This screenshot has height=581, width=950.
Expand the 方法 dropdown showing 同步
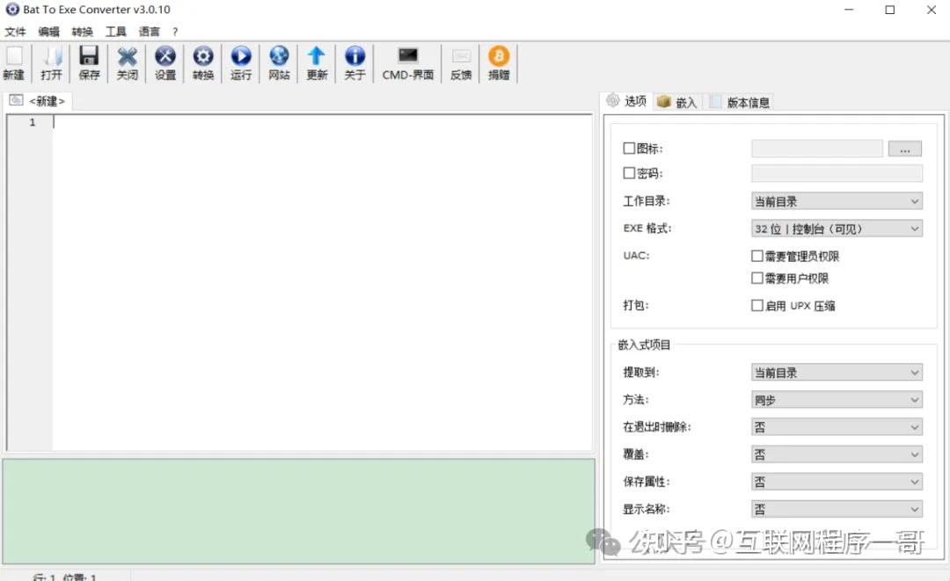[837, 399]
